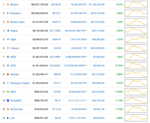Image resolution: width=150 pixels, height=123 pixels.
Task: Open the NEM link
Action: point(13,57)
